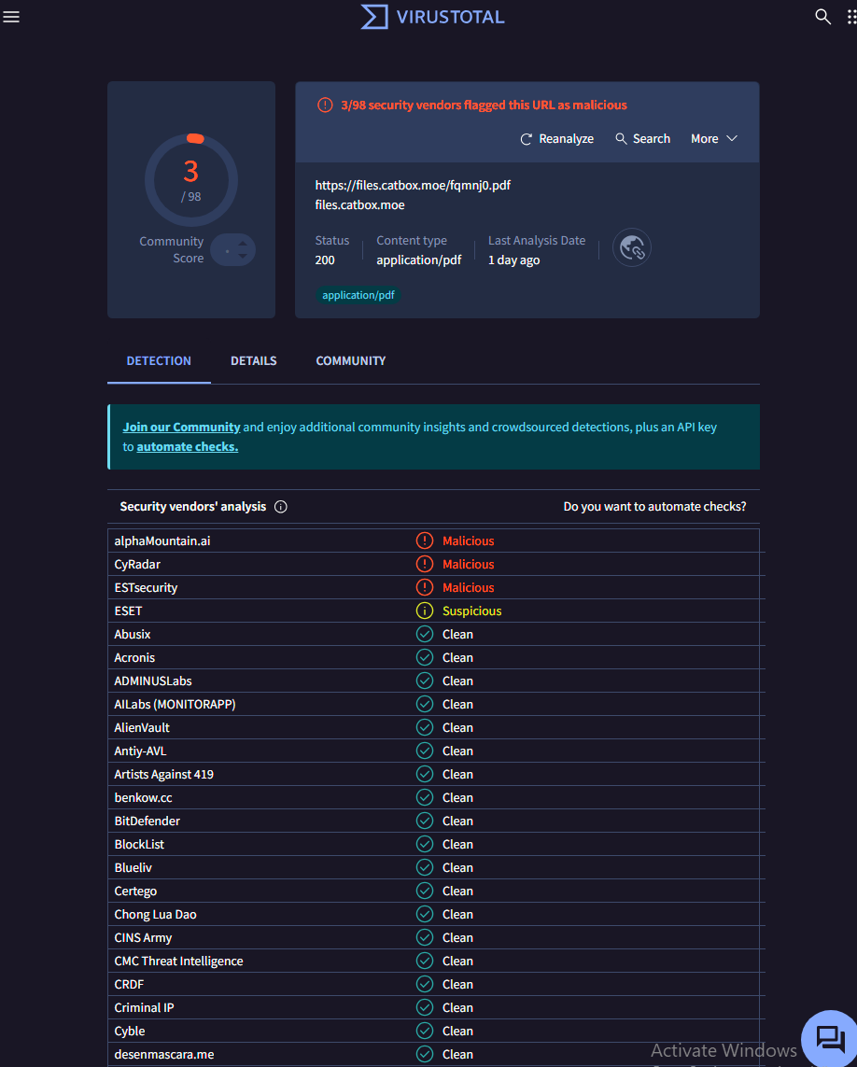This screenshot has width=857, height=1067.
Task: Click the 3/98 detection score circle
Action: (191, 180)
